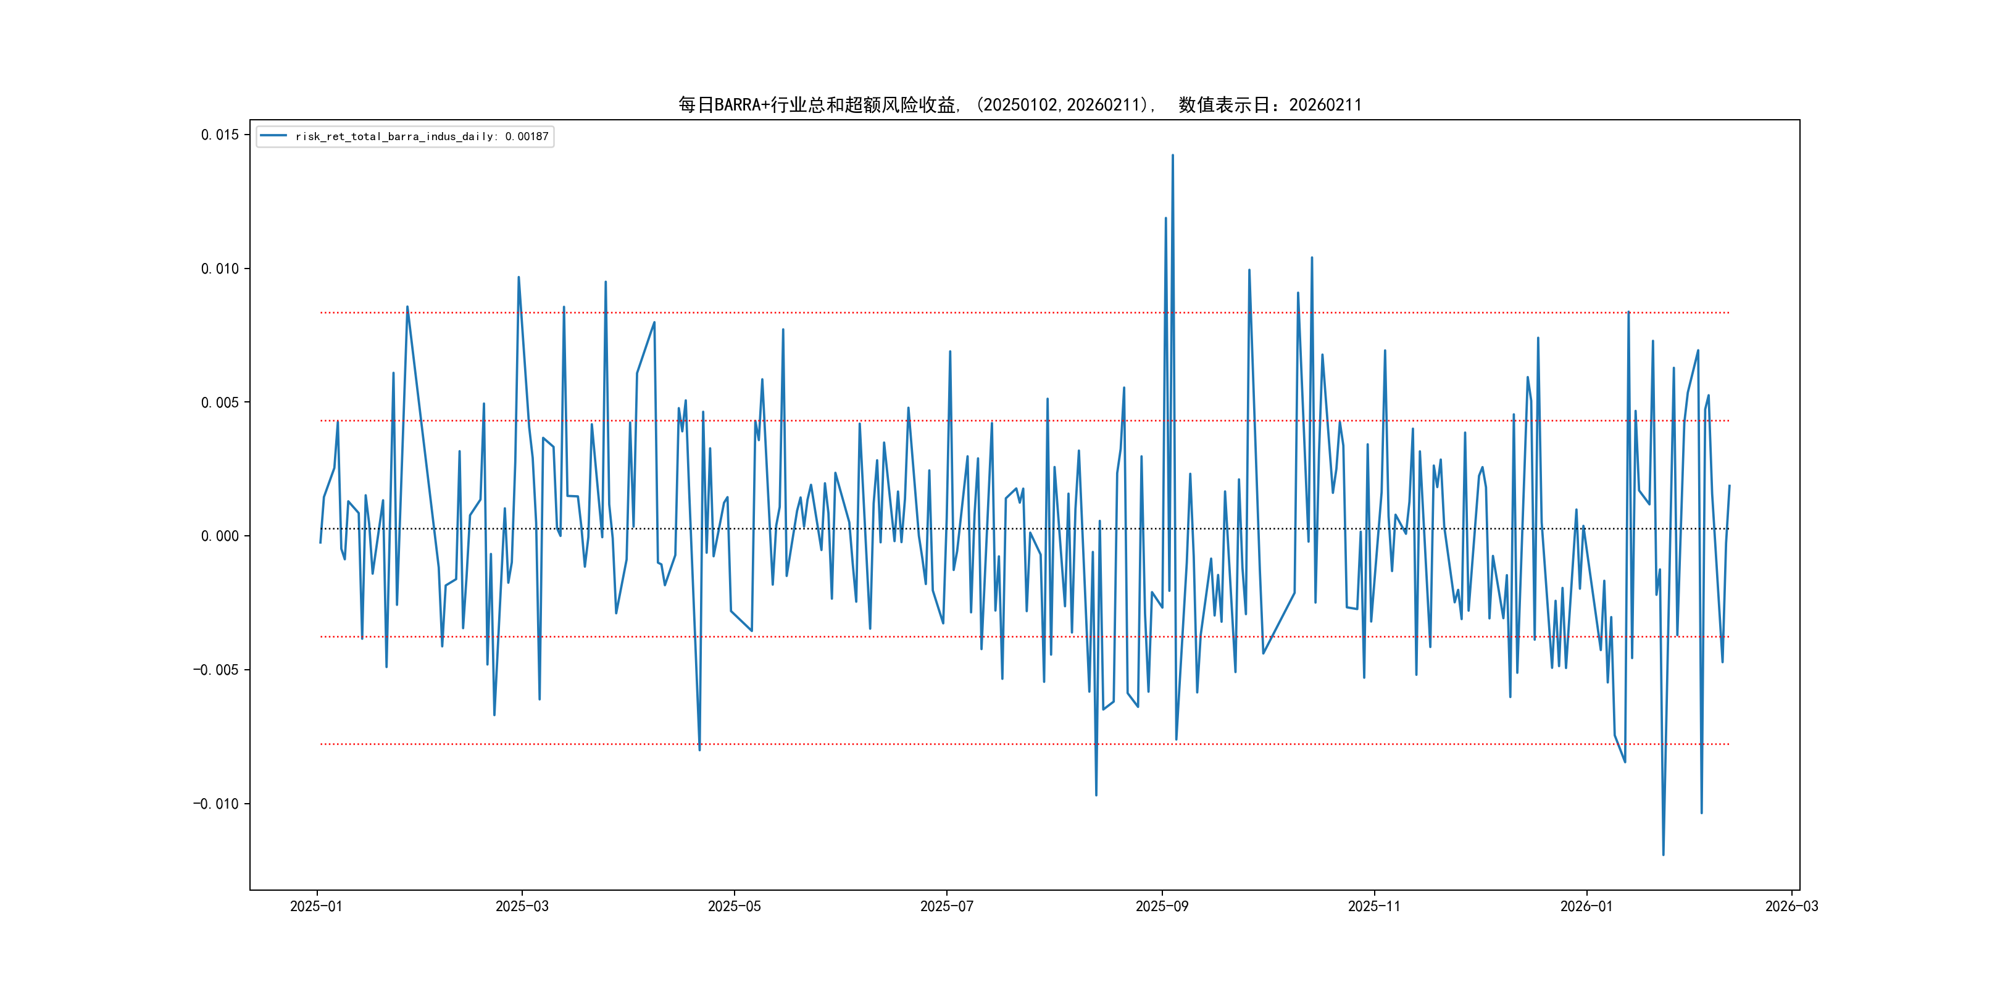Click the 2025-09 x-axis tick label

point(1162,906)
